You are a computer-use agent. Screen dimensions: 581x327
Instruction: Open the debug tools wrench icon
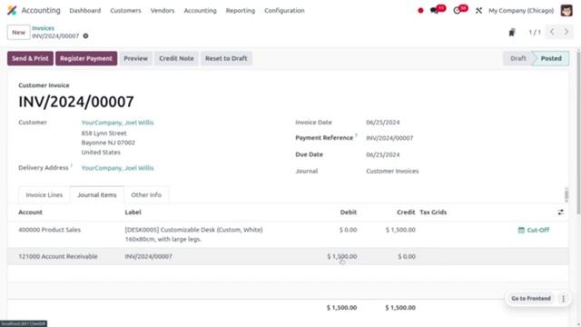click(x=478, y=11)
